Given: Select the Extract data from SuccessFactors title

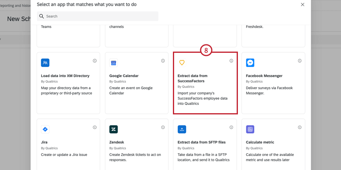Looking at the screenshot, I should [x=193, y=78].
